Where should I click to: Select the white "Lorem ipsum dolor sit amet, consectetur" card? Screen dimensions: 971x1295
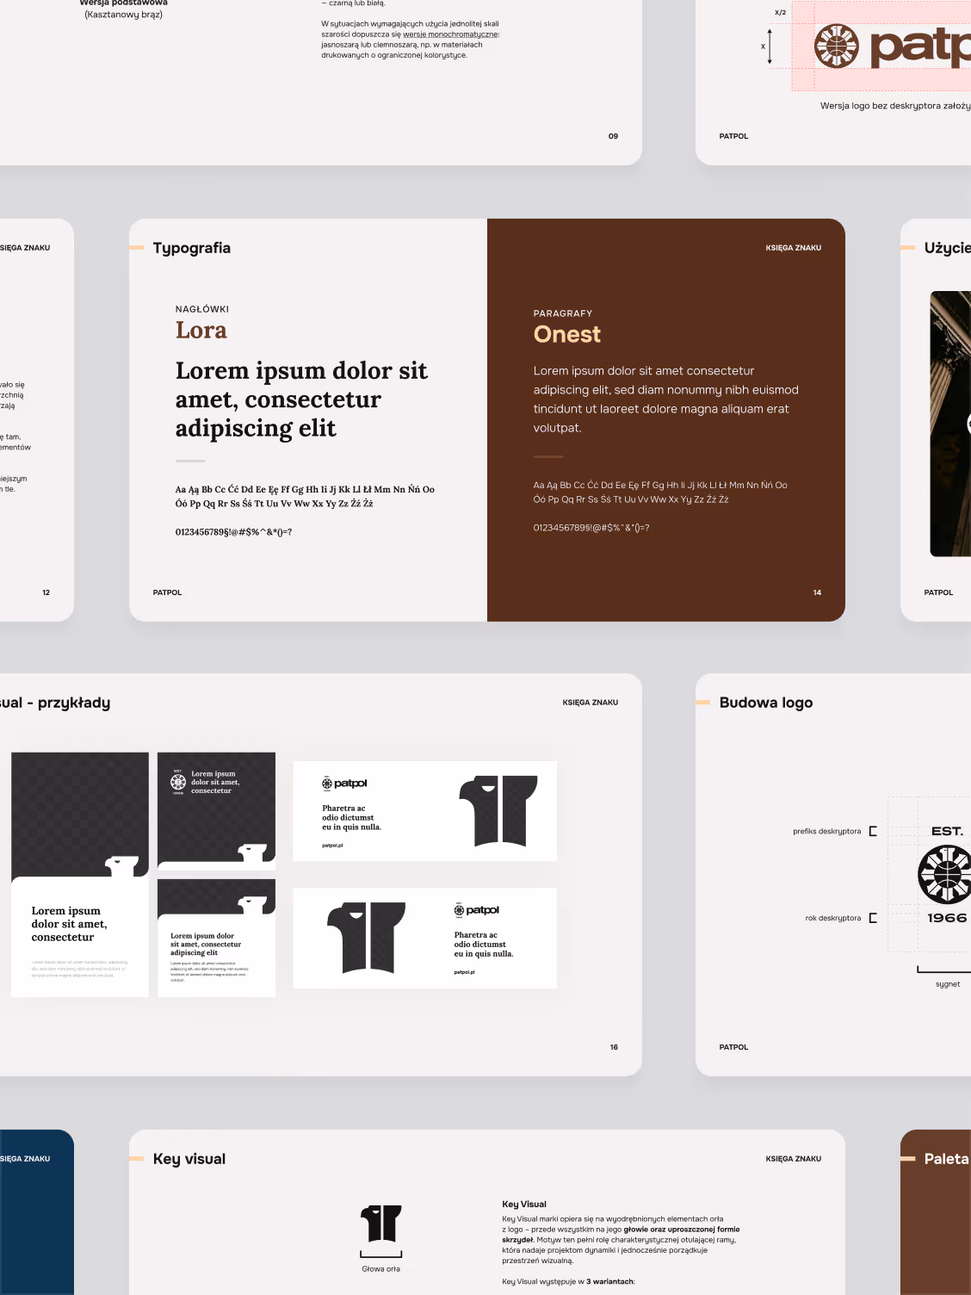(80, 937)
